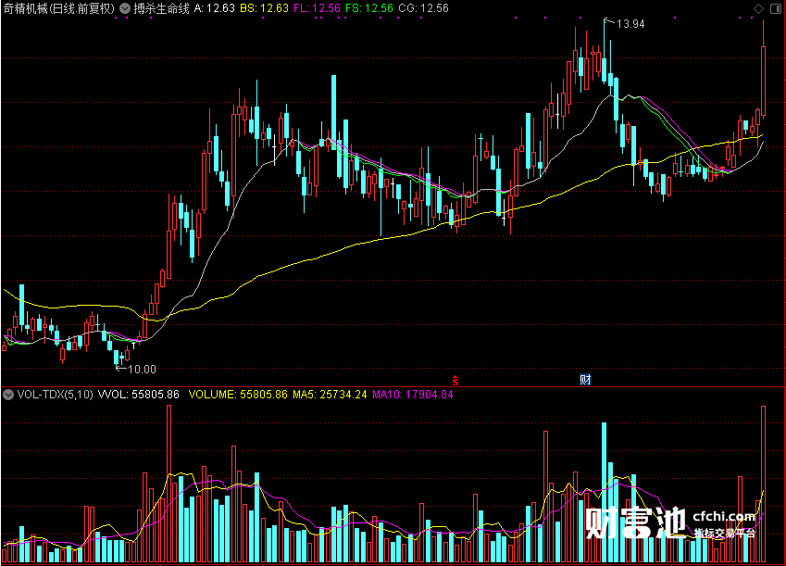Click the MA5: 25734.24 value

point(330,395)
